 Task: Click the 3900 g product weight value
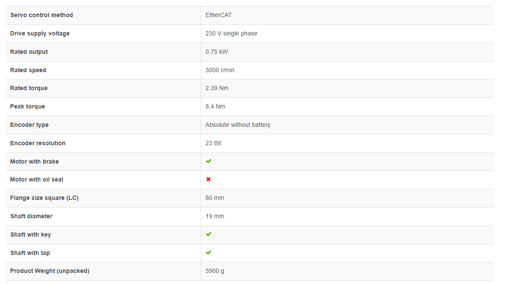(215, 271)
